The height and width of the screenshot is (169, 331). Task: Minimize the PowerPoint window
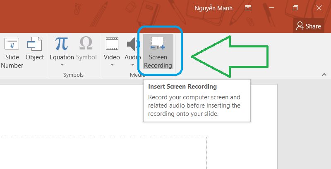click(272, 8)
